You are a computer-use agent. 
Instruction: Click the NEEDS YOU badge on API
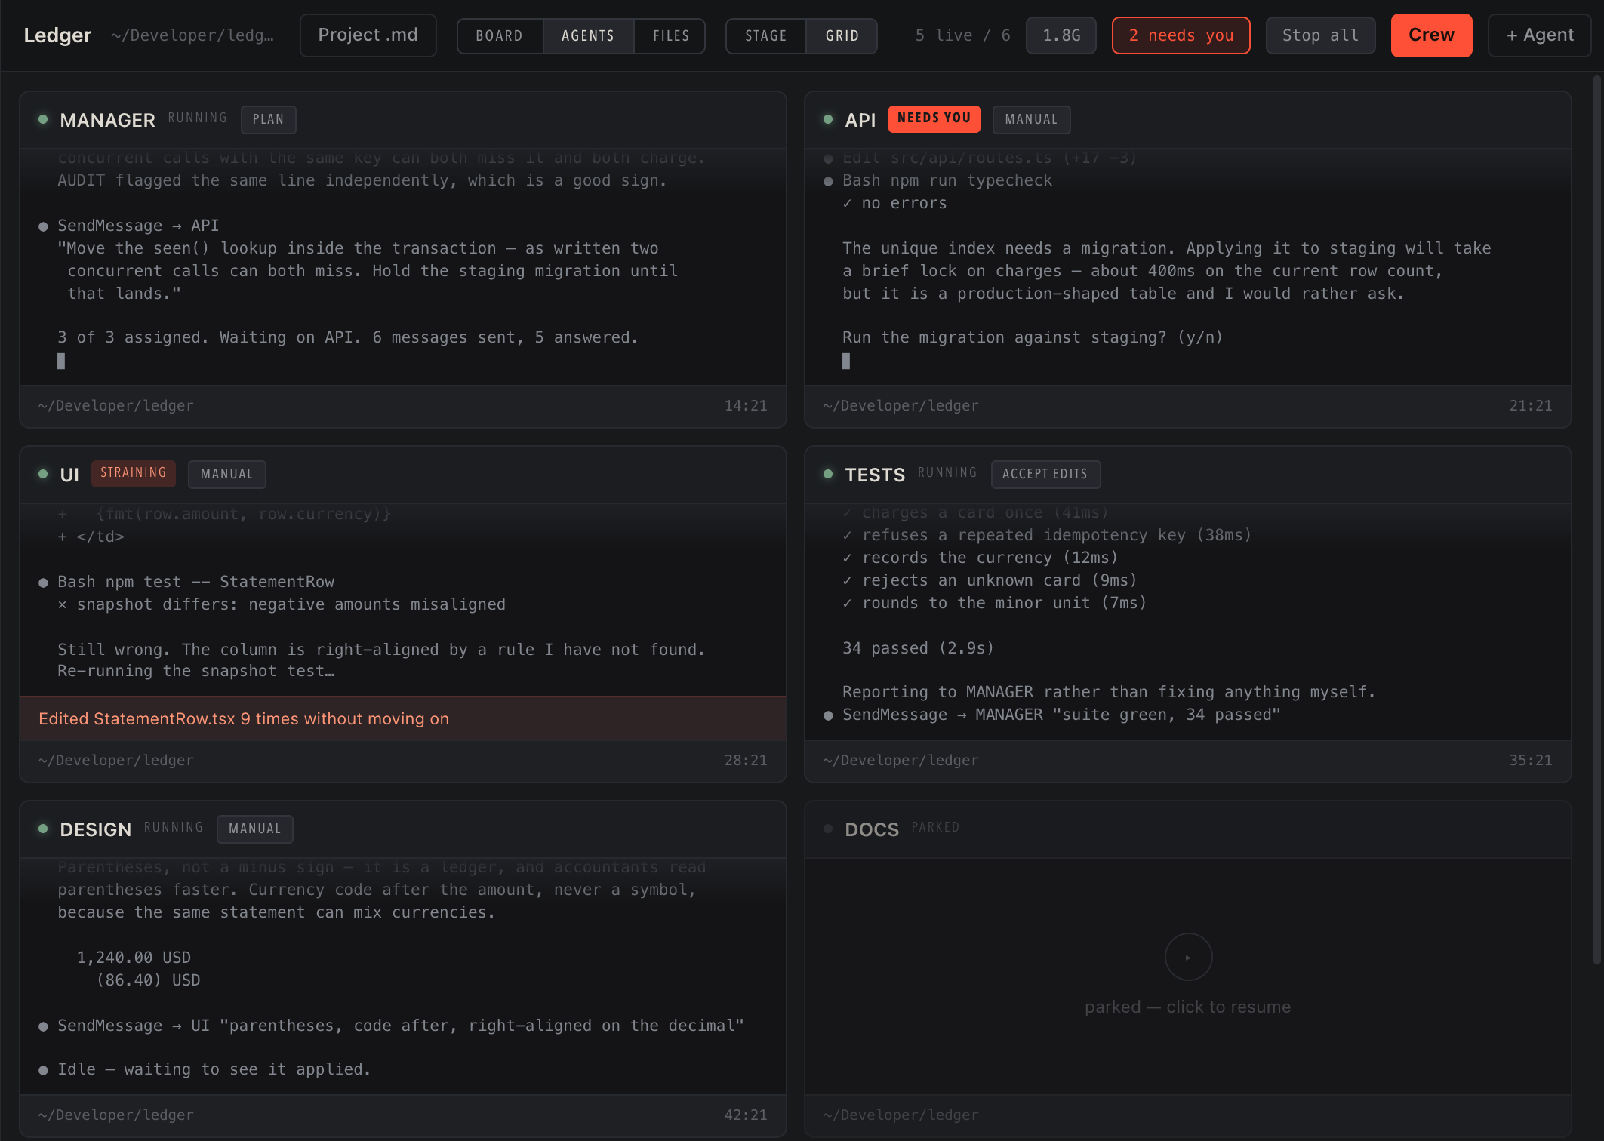pos(934,118)
